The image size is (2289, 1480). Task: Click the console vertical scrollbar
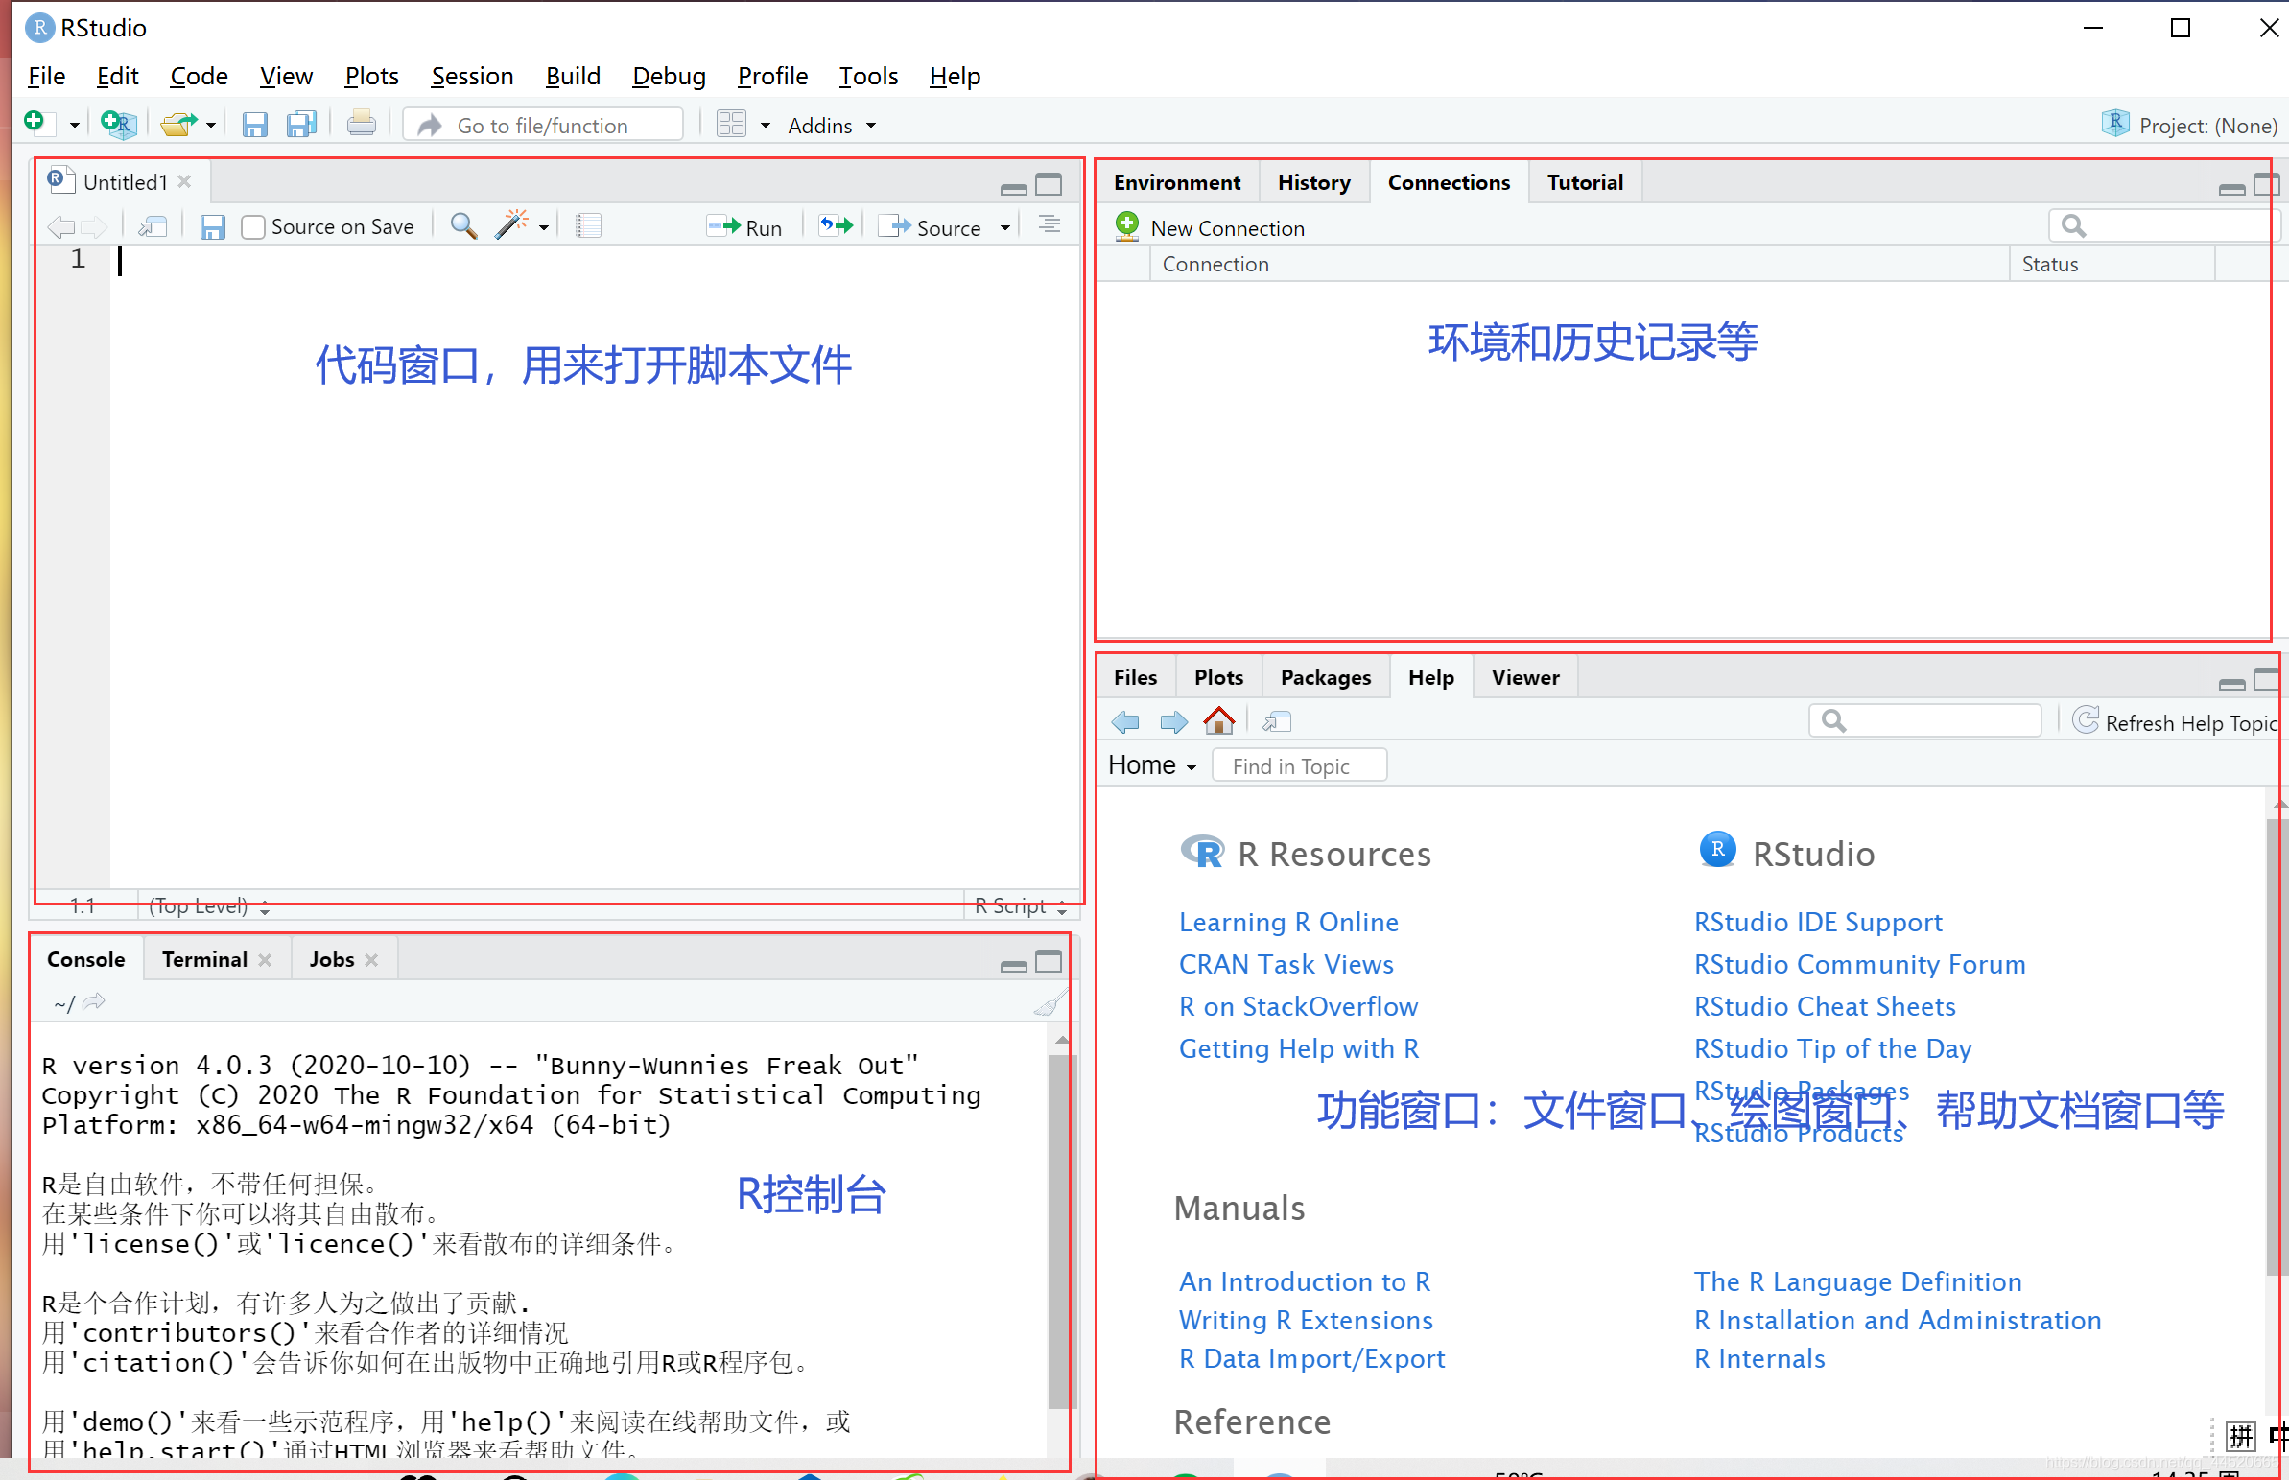[1061, 1231]
